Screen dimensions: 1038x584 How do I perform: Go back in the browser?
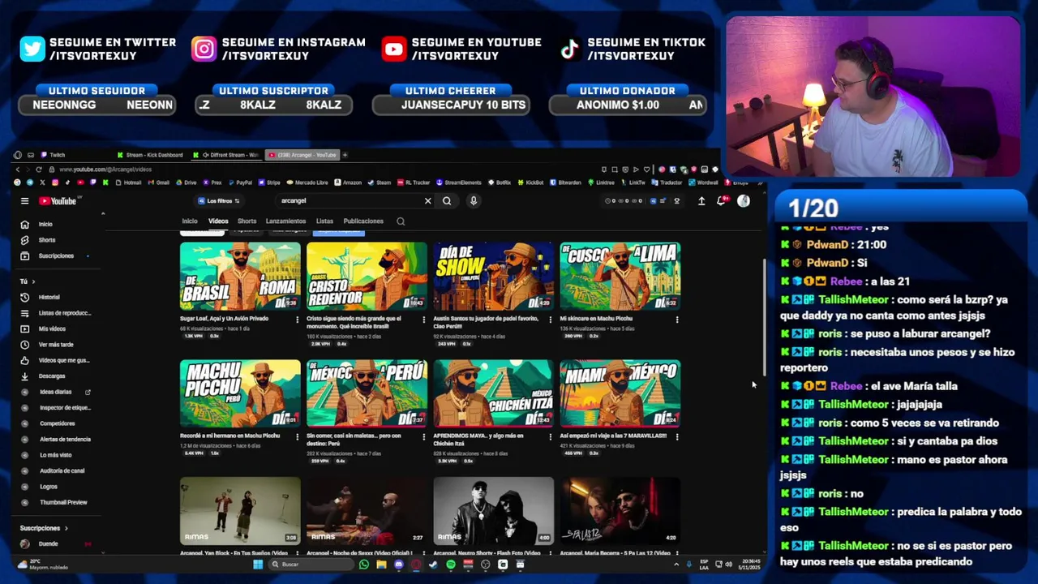[x=17, y=170]
